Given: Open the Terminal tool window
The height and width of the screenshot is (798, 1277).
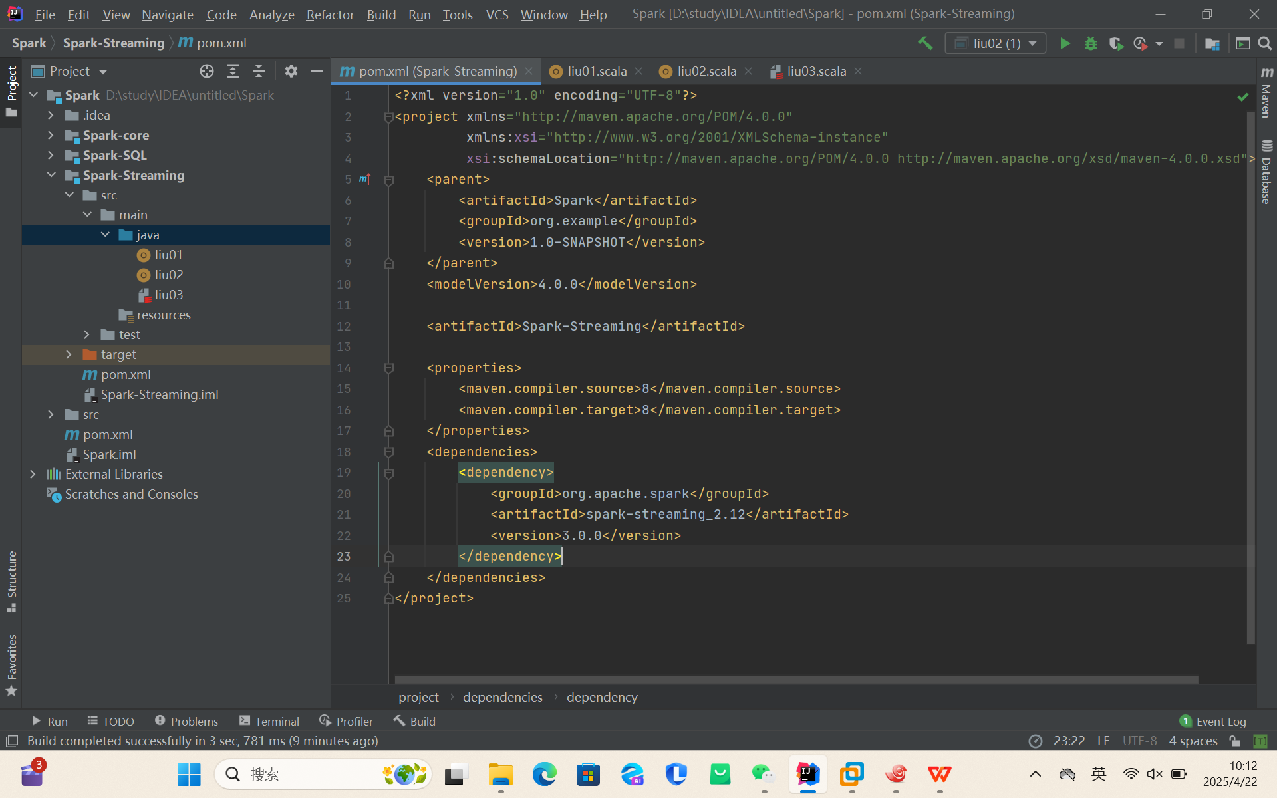Looking at the screenshot, I should [269, 721].
